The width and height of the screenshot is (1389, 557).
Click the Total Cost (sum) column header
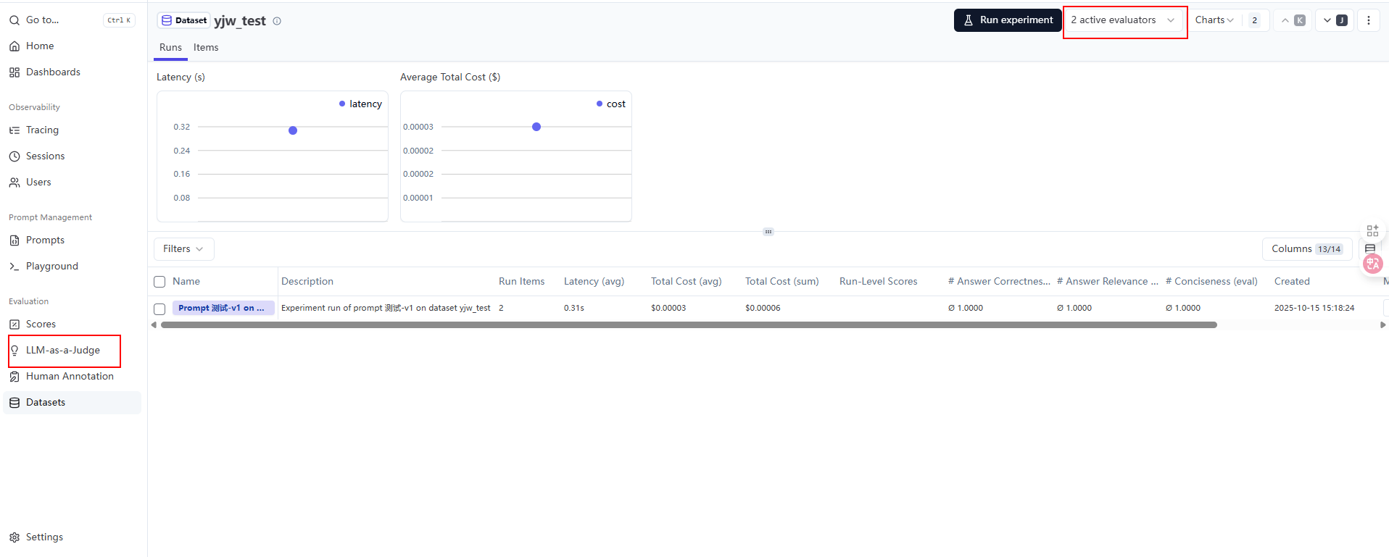(x=781, y=282)
